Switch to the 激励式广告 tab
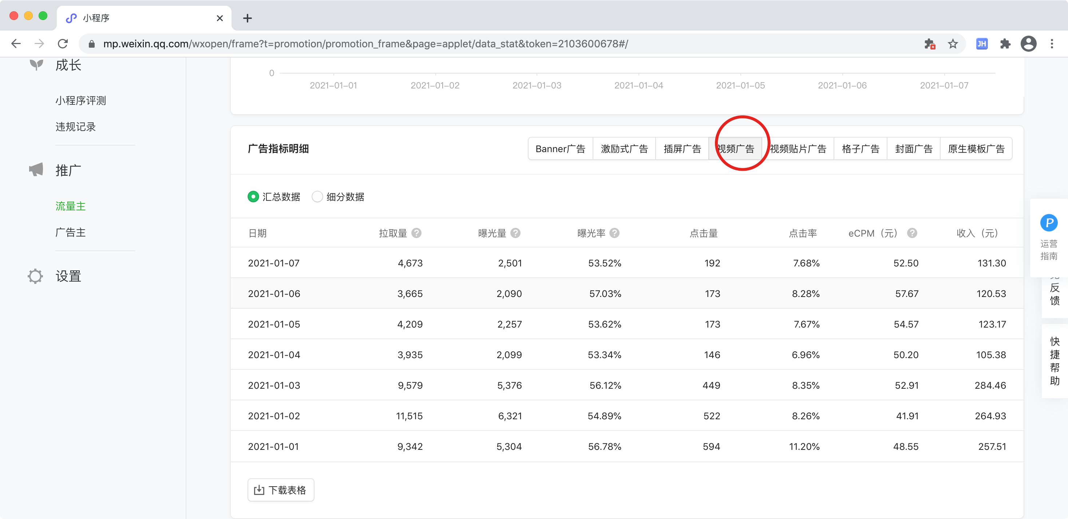 (x=624, y=149)
